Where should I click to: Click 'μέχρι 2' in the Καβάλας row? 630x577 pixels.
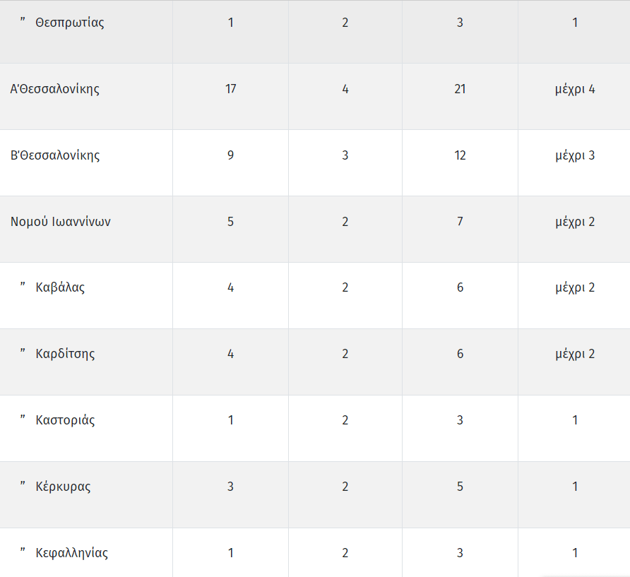click(x=575, y=287)
